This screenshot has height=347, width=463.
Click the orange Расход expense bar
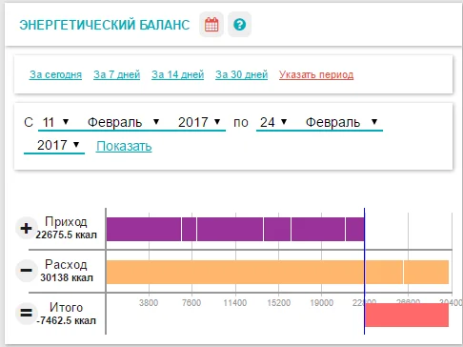click(277, 272)
